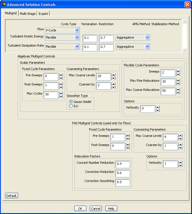The height and width of the screenshot is (214, 192).
Task: Increase FAS Verbosity value
Action: 180,162
